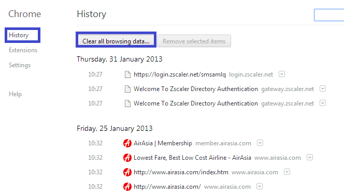This screenshot has height=196, width=344.
Task: Click the page icon of first Zscaler Directory Authentication entry
Action: (x=127, y=89)
